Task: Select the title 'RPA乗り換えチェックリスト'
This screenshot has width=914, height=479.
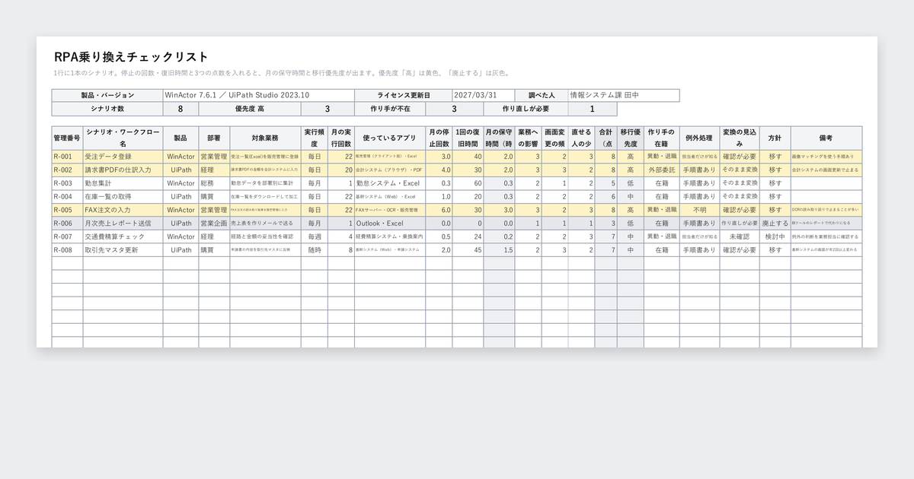Action: pos(131,57)
